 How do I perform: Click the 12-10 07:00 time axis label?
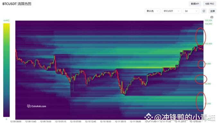coord(75,121)
